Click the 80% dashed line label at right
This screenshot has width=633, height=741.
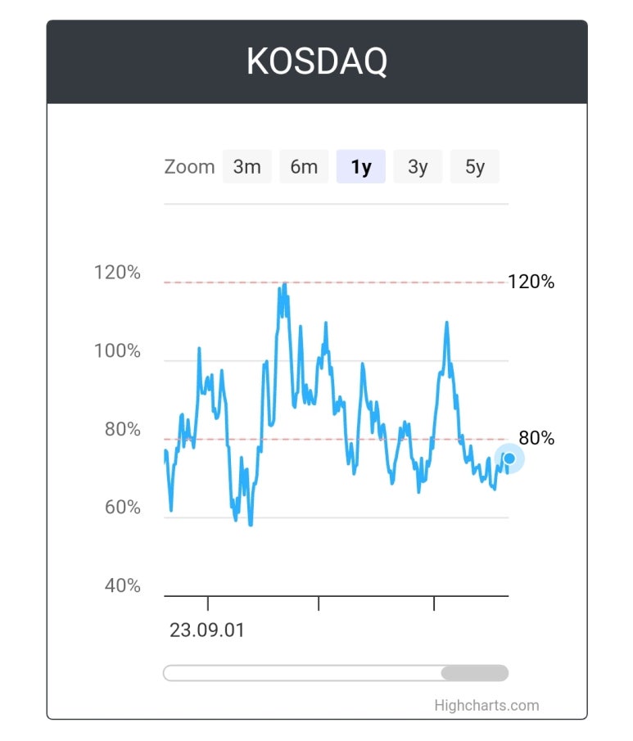[536, 437]
